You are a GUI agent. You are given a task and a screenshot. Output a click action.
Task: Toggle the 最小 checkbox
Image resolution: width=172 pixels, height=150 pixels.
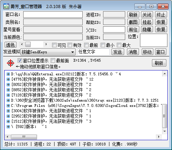(103, 45)
